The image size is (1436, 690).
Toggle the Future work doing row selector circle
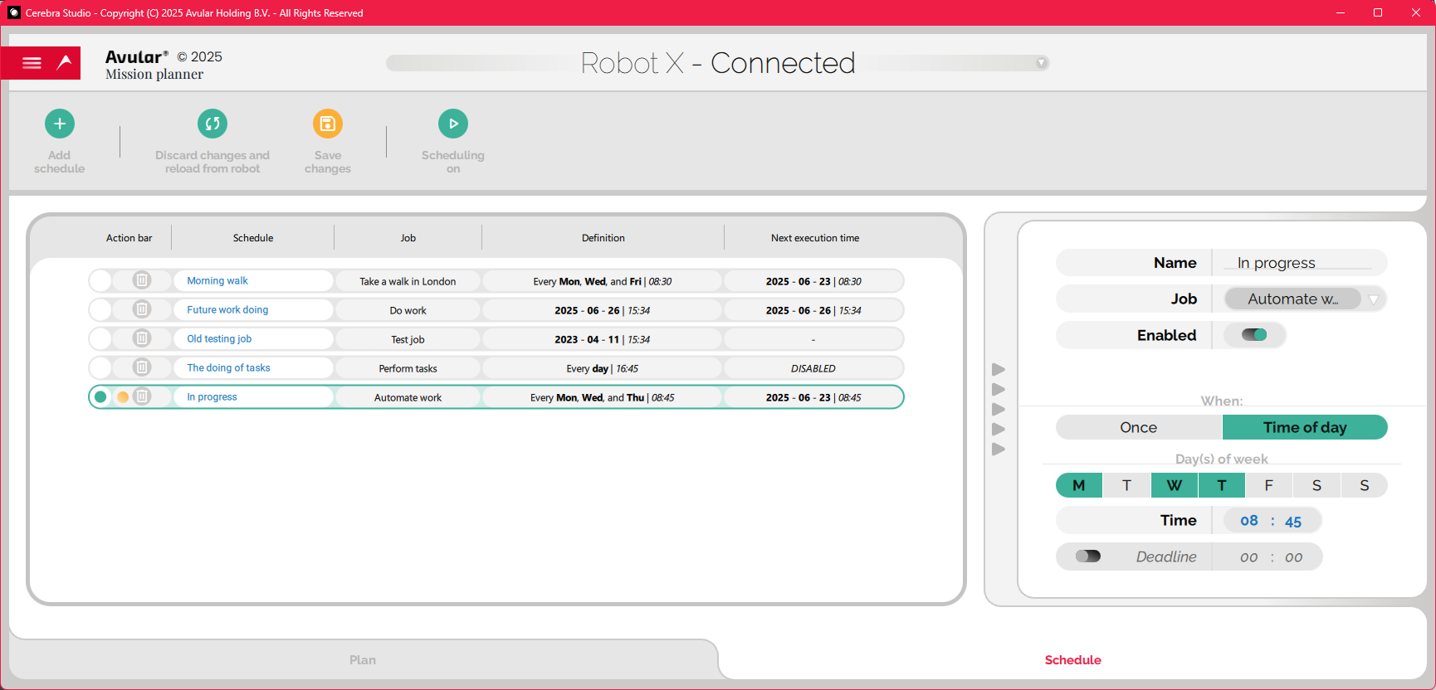pos(100,309)
